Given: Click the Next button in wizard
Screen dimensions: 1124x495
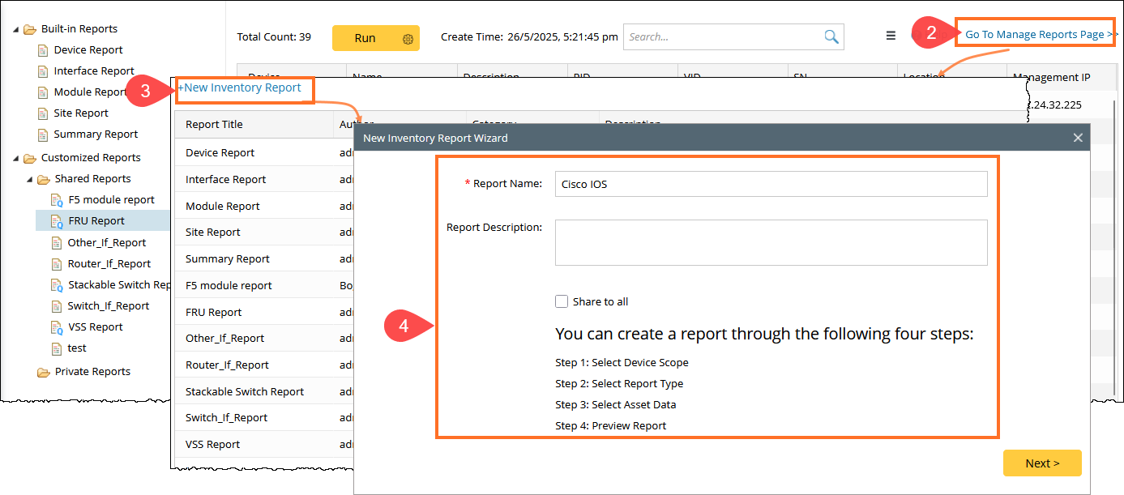Looking at the screenshot, I should click(x=1041, y=463).
